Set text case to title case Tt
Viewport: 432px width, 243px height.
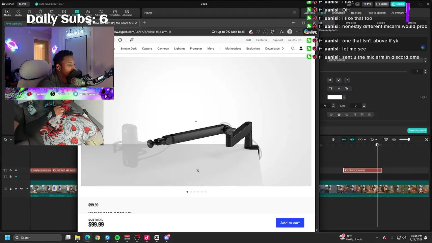(x=347, y=88)
